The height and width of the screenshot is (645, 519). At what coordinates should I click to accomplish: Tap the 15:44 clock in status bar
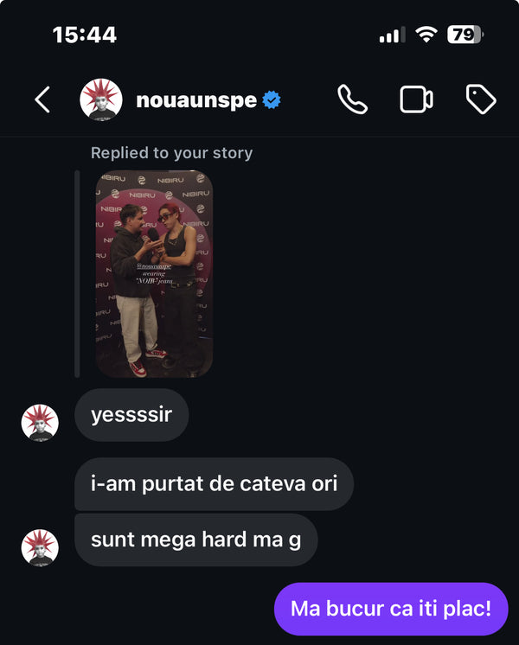85,35
